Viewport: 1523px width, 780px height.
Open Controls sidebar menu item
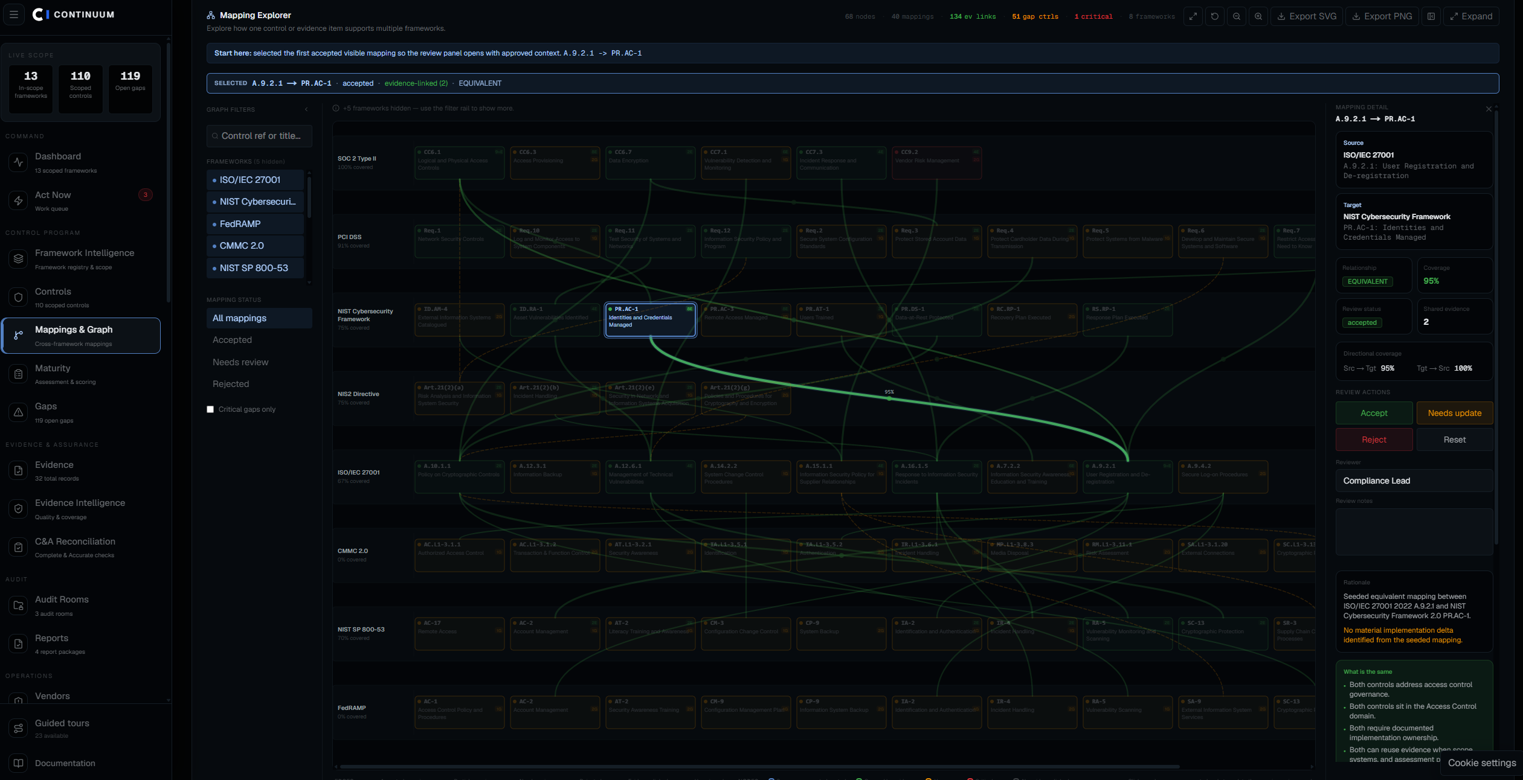[81, 298]
